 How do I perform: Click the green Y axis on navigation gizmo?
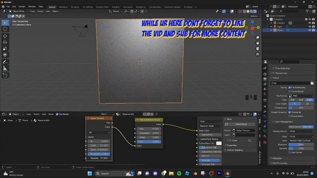(258, 27)
